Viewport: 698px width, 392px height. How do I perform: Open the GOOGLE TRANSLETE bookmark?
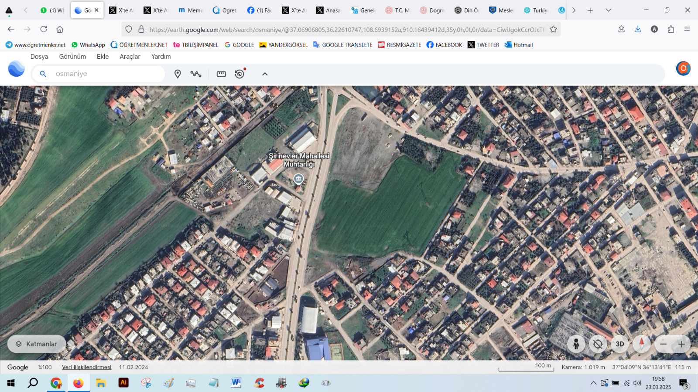[x=342, y=45]
